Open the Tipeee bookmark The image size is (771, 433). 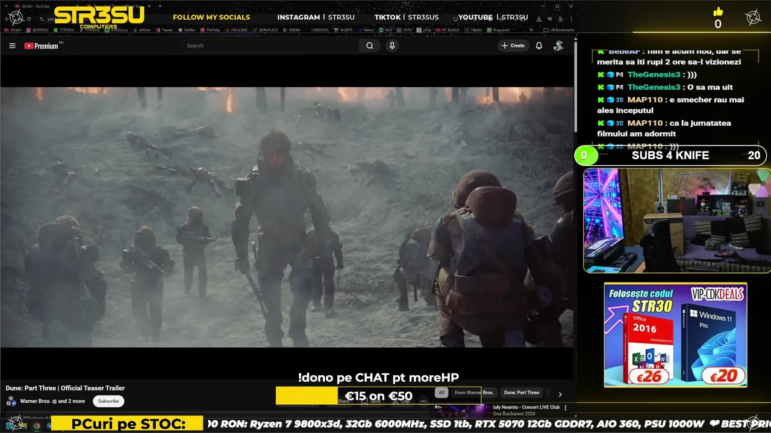[x=164, y=30]
